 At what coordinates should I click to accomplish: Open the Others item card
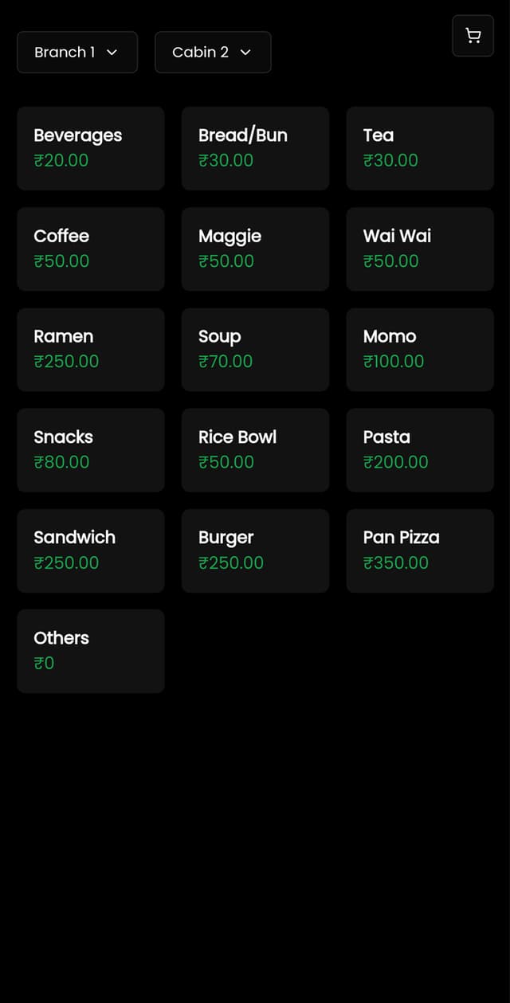pos(91,650)
